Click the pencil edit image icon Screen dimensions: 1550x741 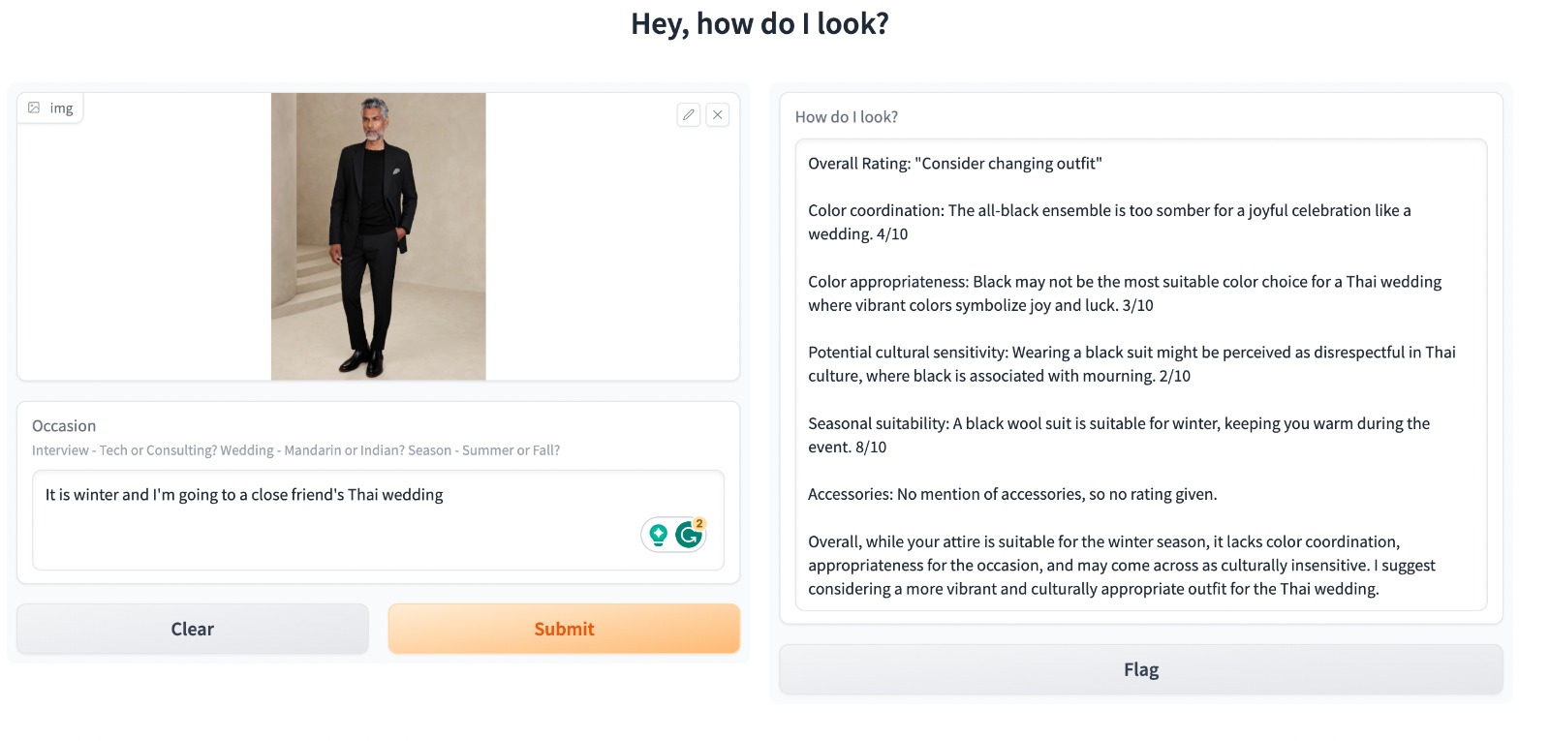coord(689,114)
